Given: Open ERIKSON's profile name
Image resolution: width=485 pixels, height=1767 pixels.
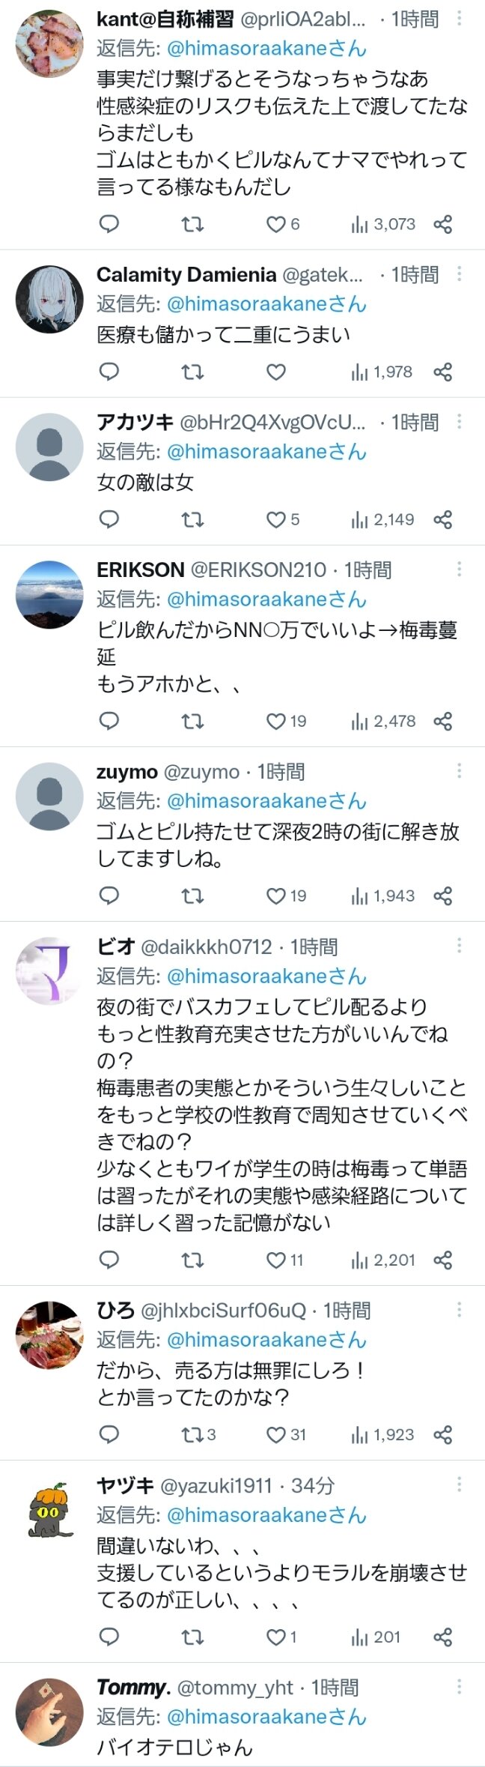Looking at the screenshot, I should coord(140,570).
